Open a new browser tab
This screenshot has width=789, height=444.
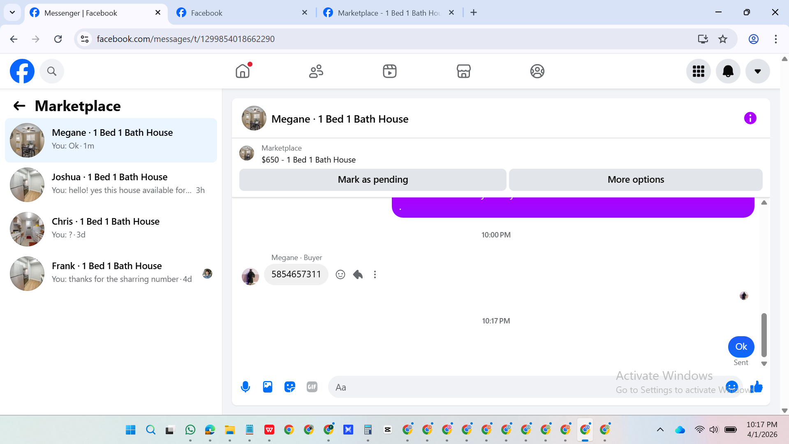(x=474, y=13)
